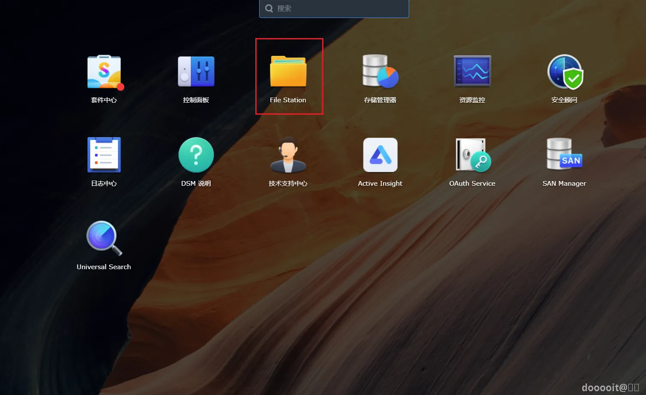This screenshot has height=395, width=646.
Task: Select the File Station text label
Action: coord(288,100)
